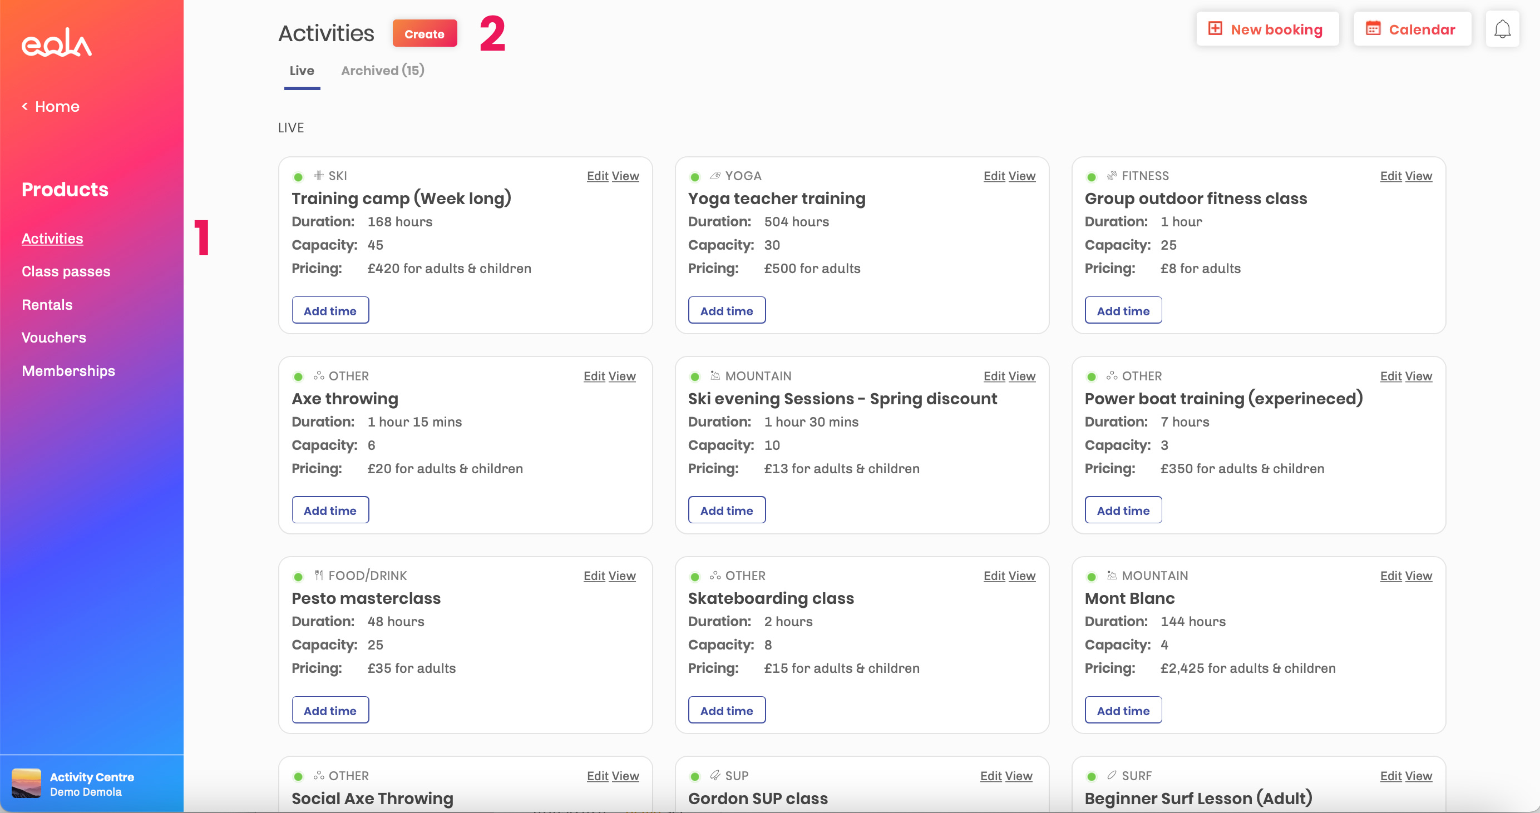1540x813 pixels.
Task: Edit the Social Axe Throwing activity
Action: coord(597,775)
